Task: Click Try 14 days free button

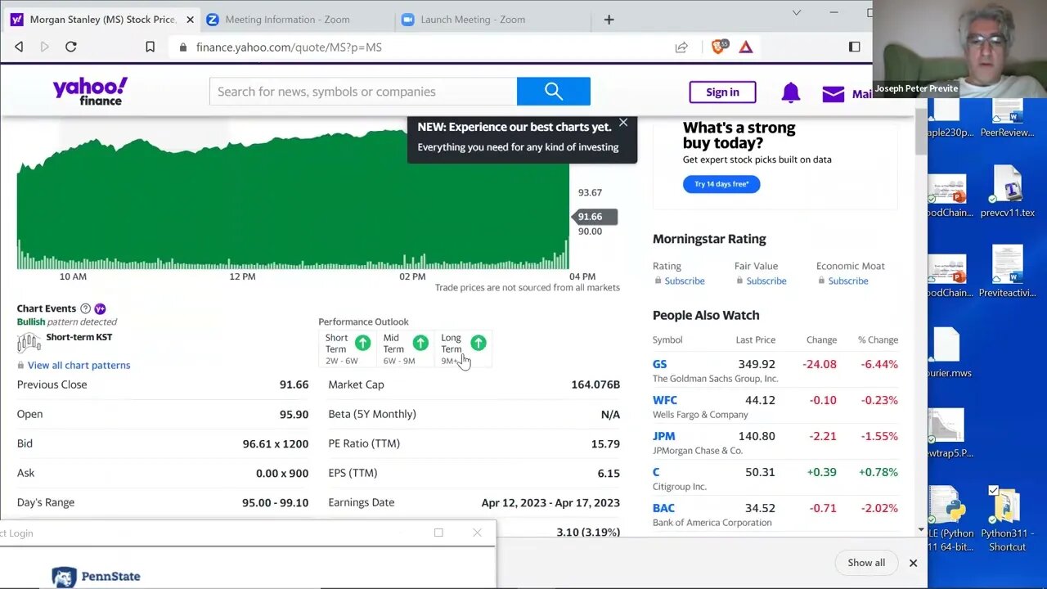Action: click(721, 184)
